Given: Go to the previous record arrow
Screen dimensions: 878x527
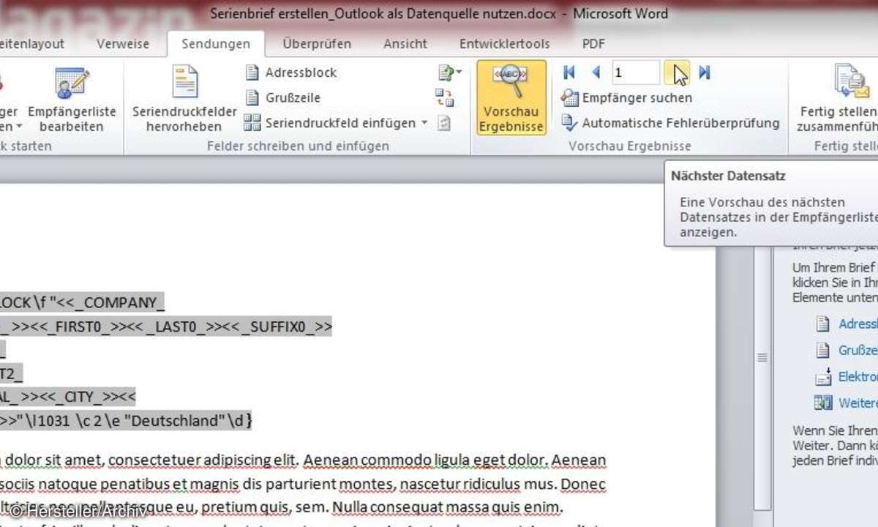Looking at the screenshot, I should click(596, 72).
